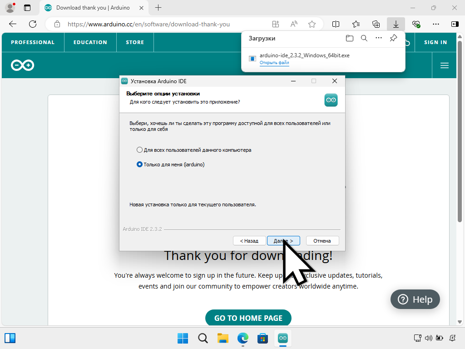Viewport: 465px width, 349px height.
Task: Click the page vertical scrollbar
Action: click(x=460, y=130)
